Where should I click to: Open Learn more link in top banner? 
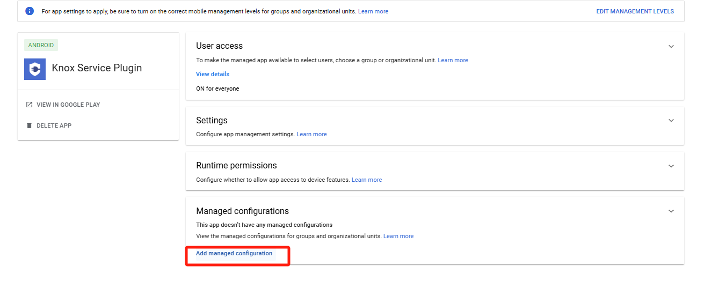pyautogui.click(x=373, y=11)
